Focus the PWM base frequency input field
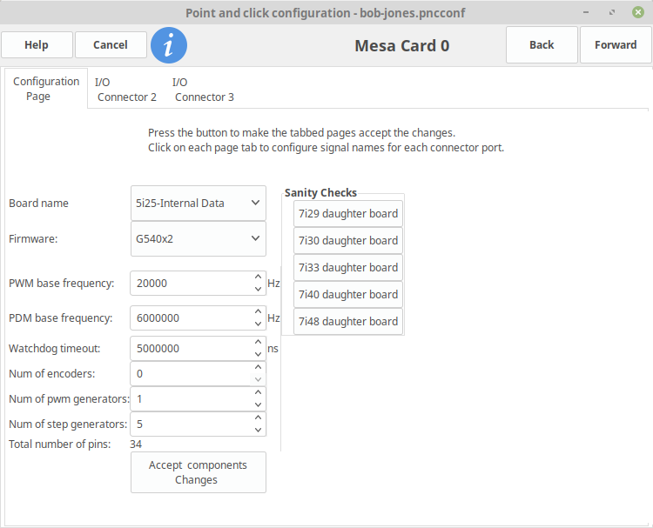Viewport: 653px width, 528px height. [x=192, y=284]
